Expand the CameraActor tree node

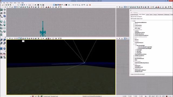[x=134, y=25]
